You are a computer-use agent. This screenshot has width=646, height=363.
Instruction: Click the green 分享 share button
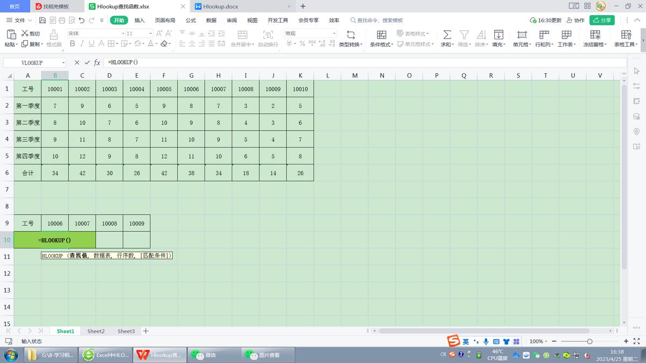tap(602, 20)
